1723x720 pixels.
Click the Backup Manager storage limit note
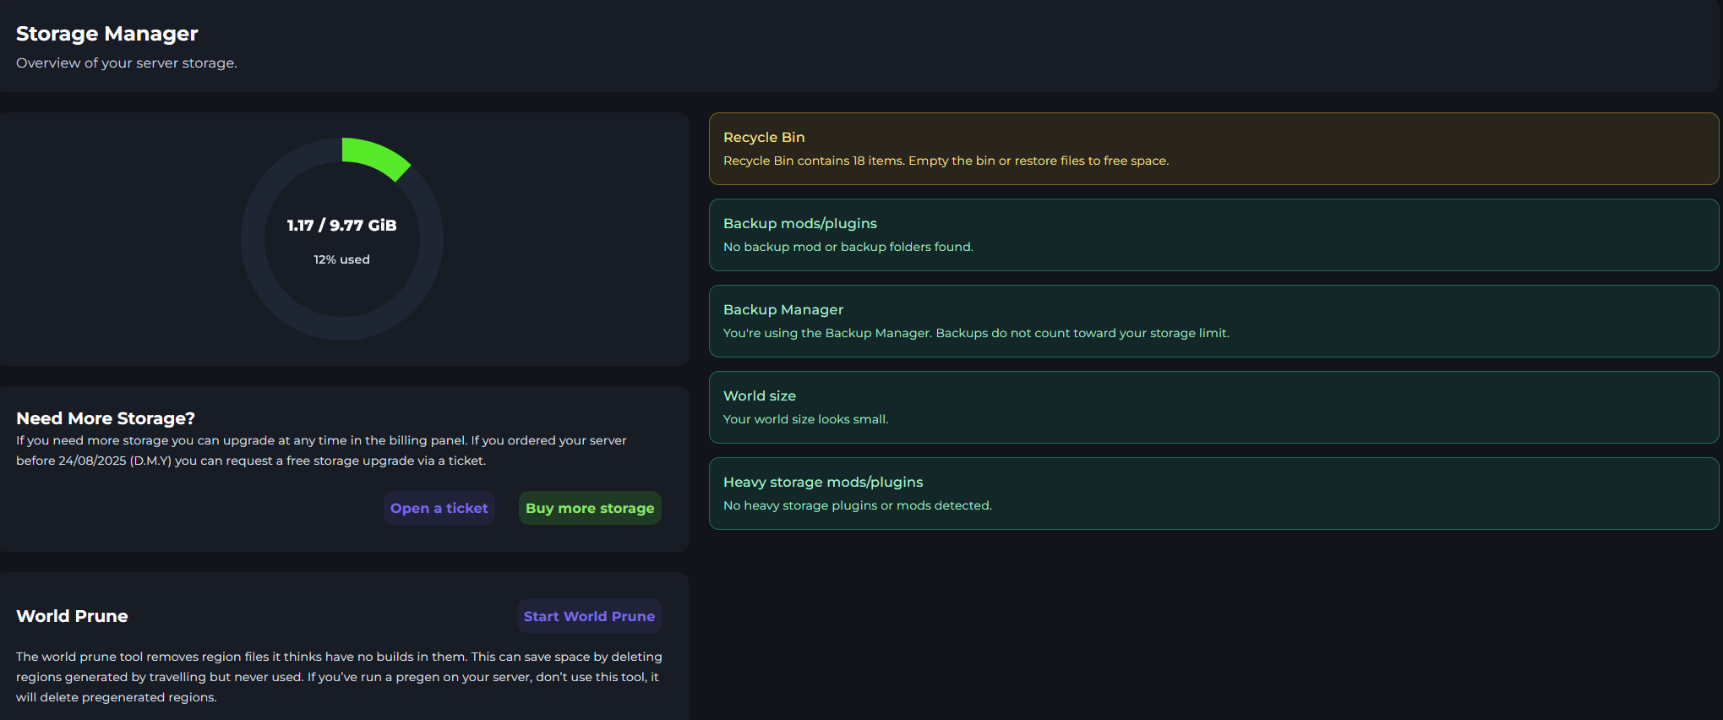click(x=976, y=333)
